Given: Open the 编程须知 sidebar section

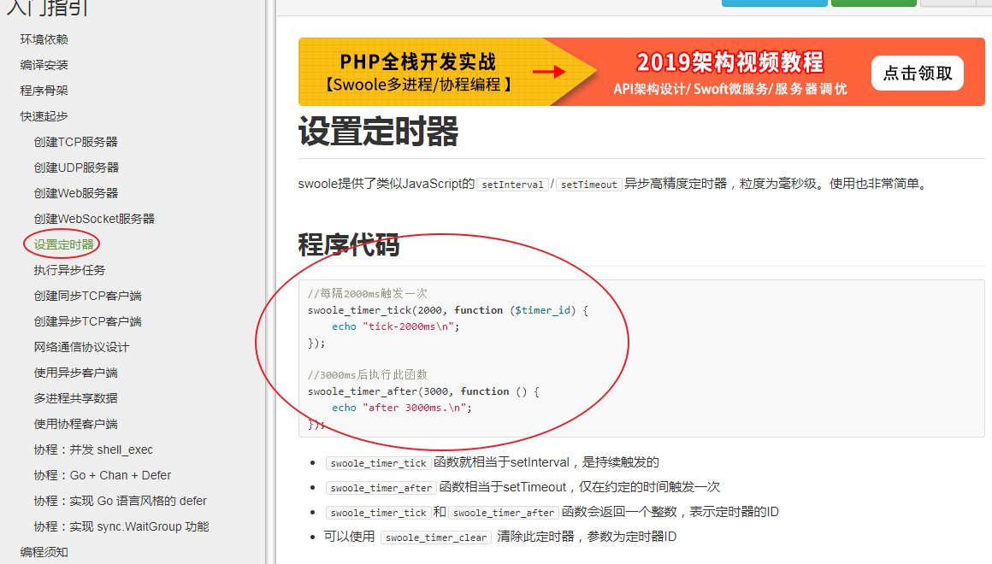Looking at the screenshot, I should click(44, 552).
